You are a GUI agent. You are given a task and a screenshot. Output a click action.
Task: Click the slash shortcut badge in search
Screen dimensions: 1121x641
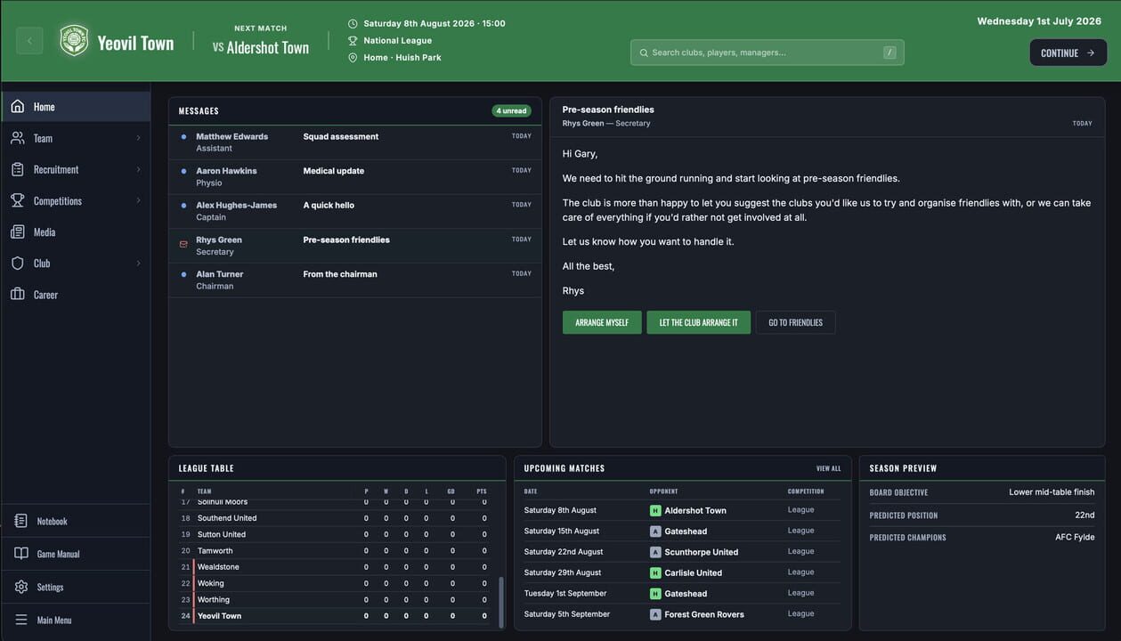pos(889,53)
